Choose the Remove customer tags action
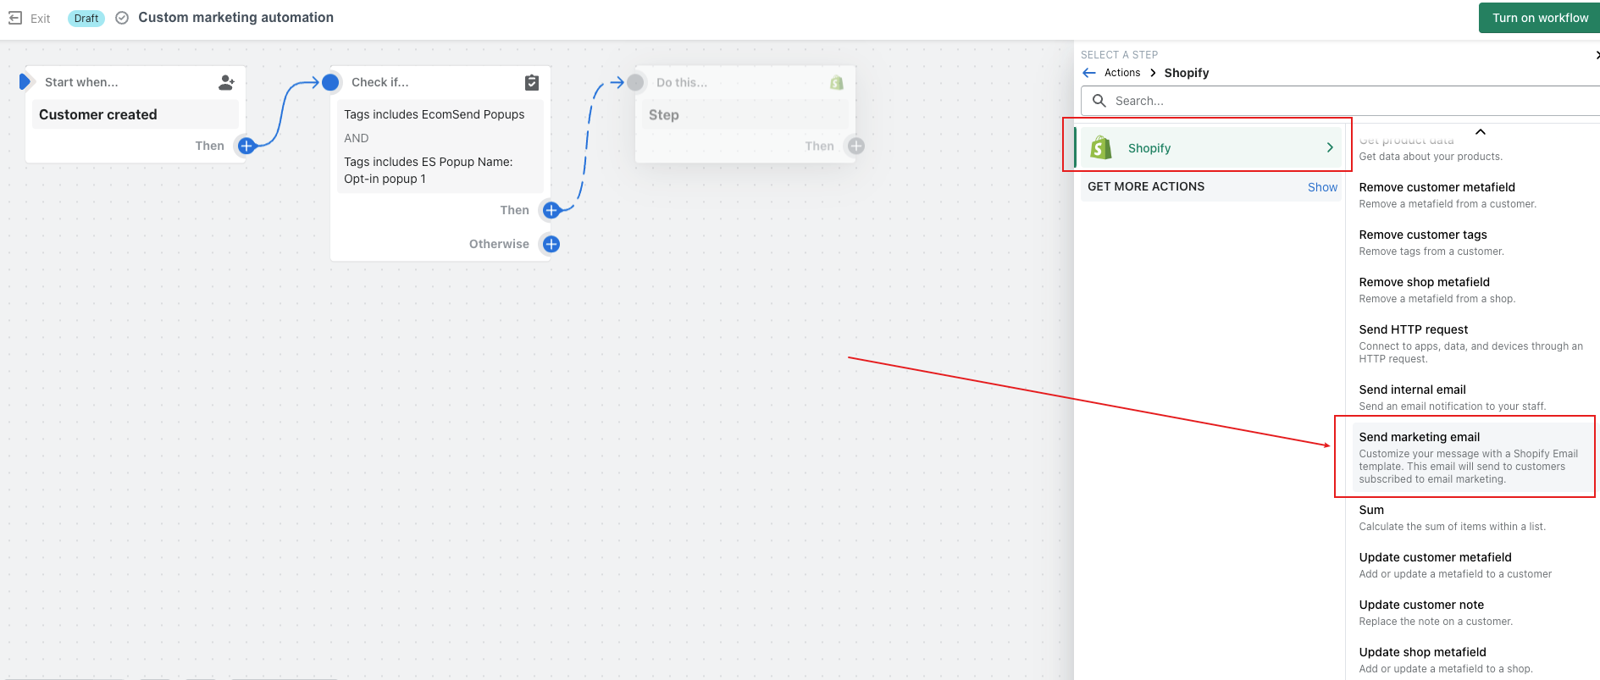The width and height of the screenshot is (1600, 680). pos(1472,242)
